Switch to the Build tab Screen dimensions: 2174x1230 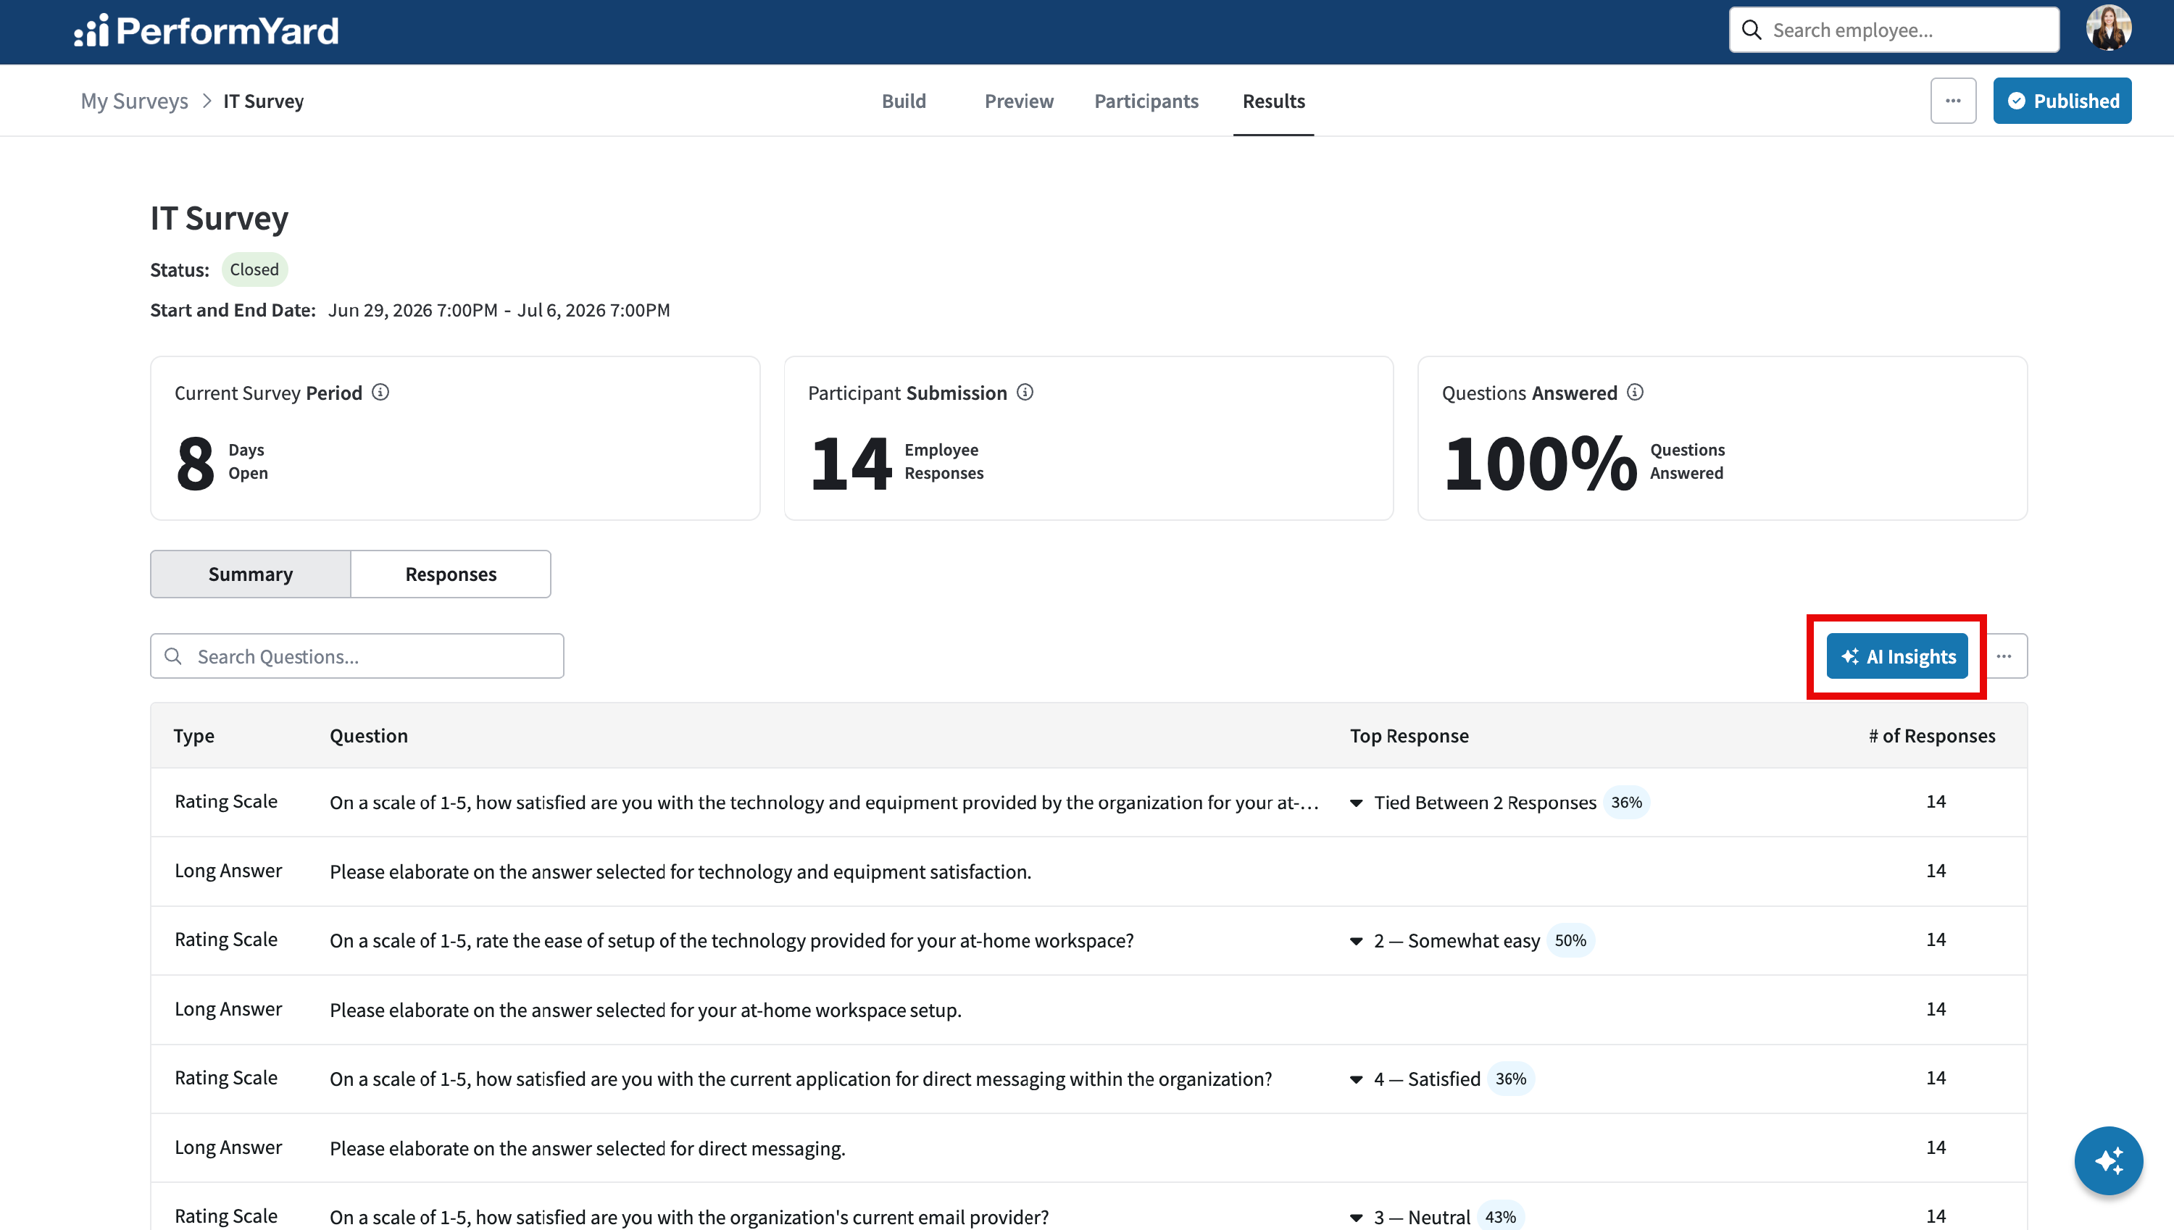click(x=903, y=101)
